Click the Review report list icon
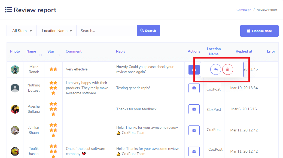Screen dimensions: 283x158 (8, 10)
